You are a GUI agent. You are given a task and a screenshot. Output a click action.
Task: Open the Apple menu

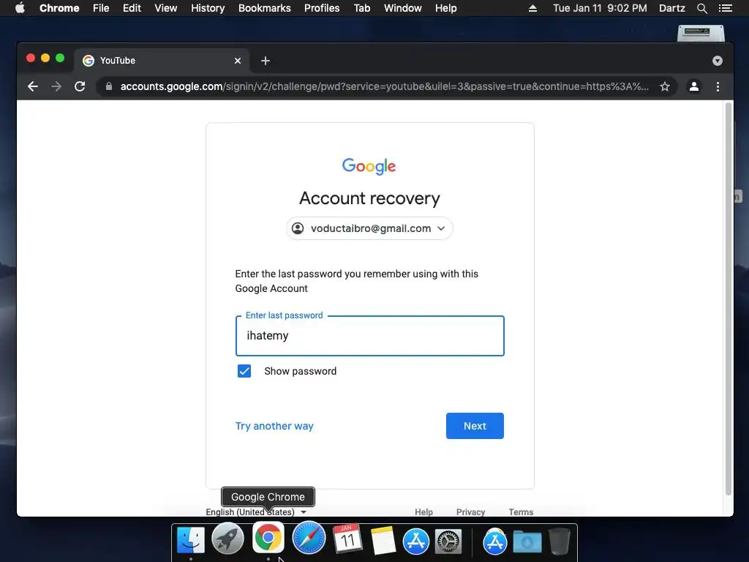point(20,8)
